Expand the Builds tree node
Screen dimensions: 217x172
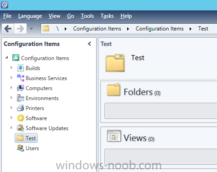point(11,67)
